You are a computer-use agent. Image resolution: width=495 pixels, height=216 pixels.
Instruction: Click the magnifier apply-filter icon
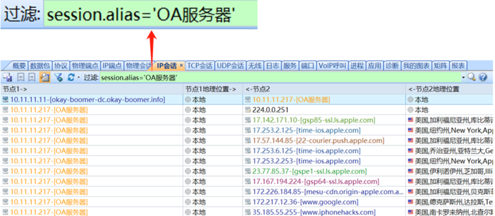click(x=472, y=77)
